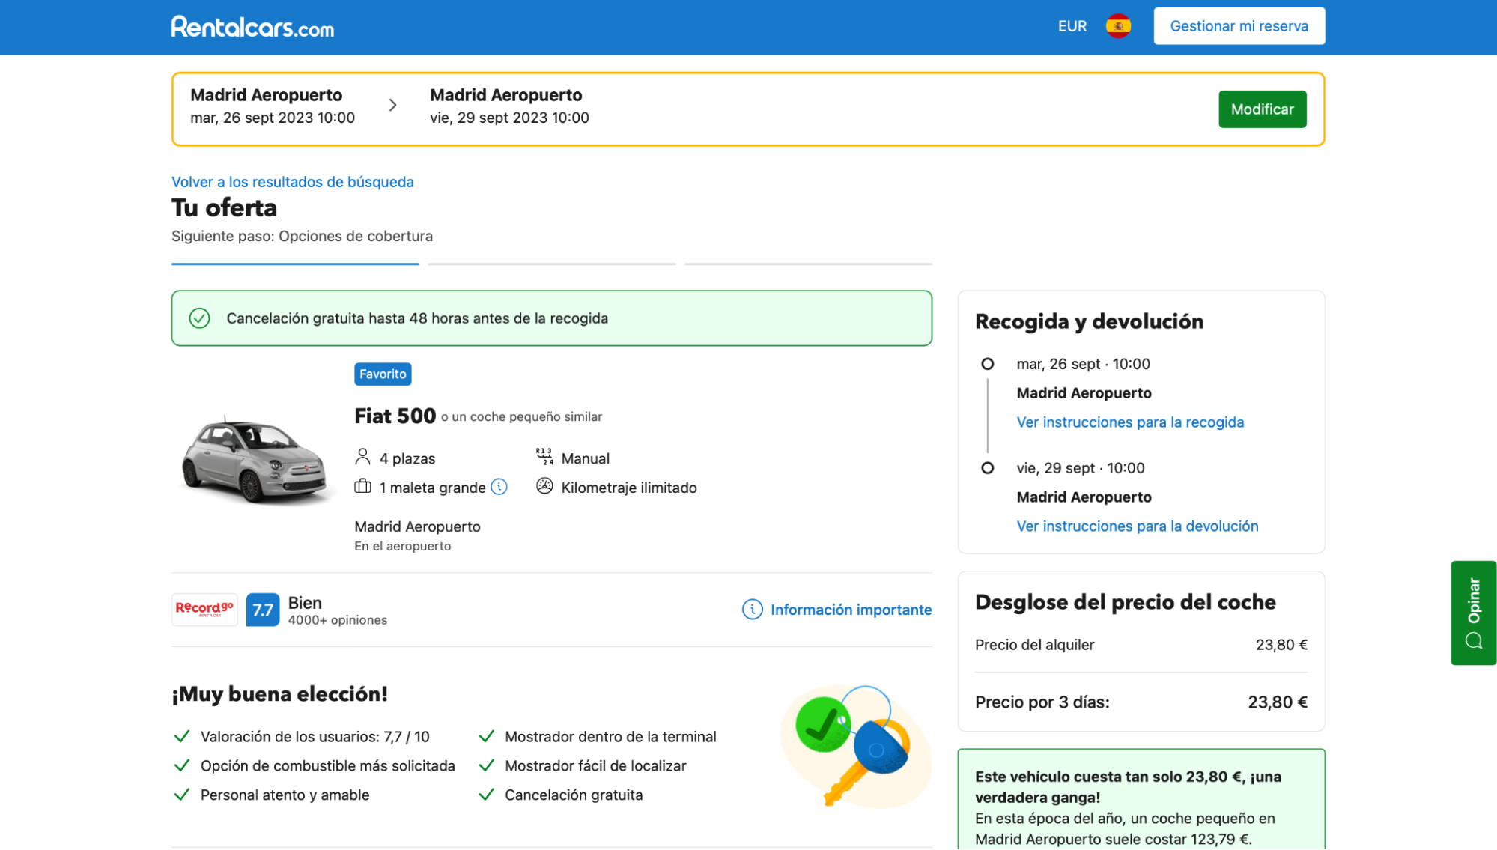
Task: Click the suitcase icon beside 1 maleta grande
Action: (362, 487)
